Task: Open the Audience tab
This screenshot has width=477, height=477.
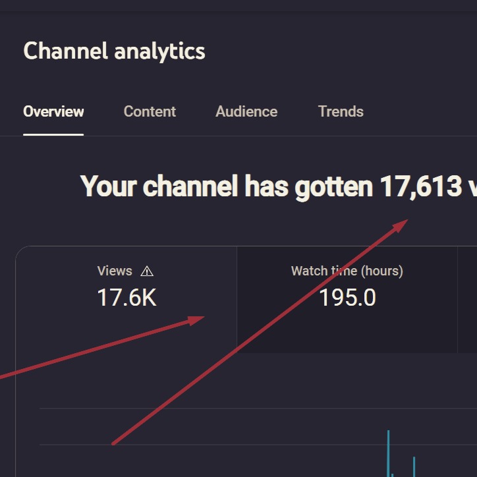Action: click(x=246, y=111)
